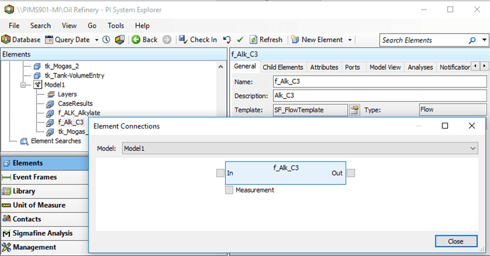Switch to Elements navigation section

(x=45, y=163)
